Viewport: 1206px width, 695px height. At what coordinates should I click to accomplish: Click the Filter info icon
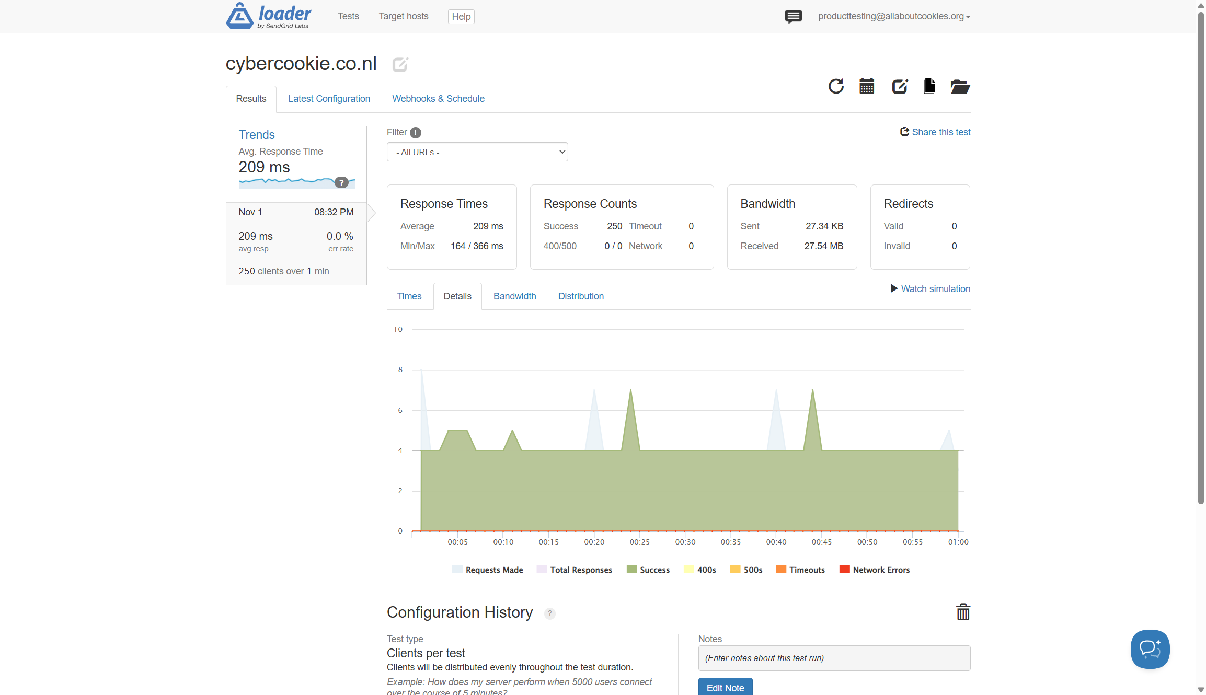tap(416, 133)
